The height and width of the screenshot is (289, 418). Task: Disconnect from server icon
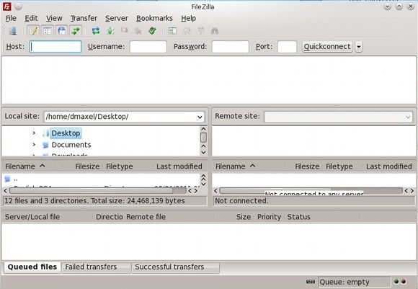click(x=138, y=31)
